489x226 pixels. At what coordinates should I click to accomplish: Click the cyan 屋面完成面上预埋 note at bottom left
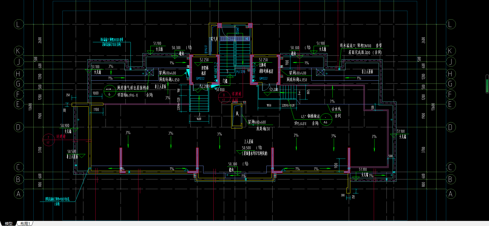click(57, 199)
